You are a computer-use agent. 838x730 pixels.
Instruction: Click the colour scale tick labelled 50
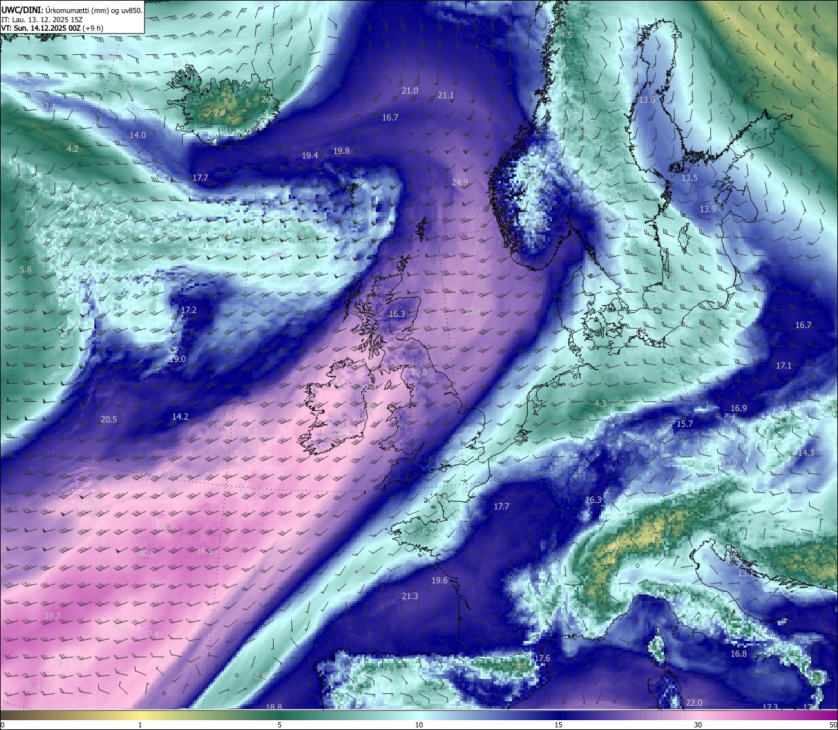(x=833, y=725)
